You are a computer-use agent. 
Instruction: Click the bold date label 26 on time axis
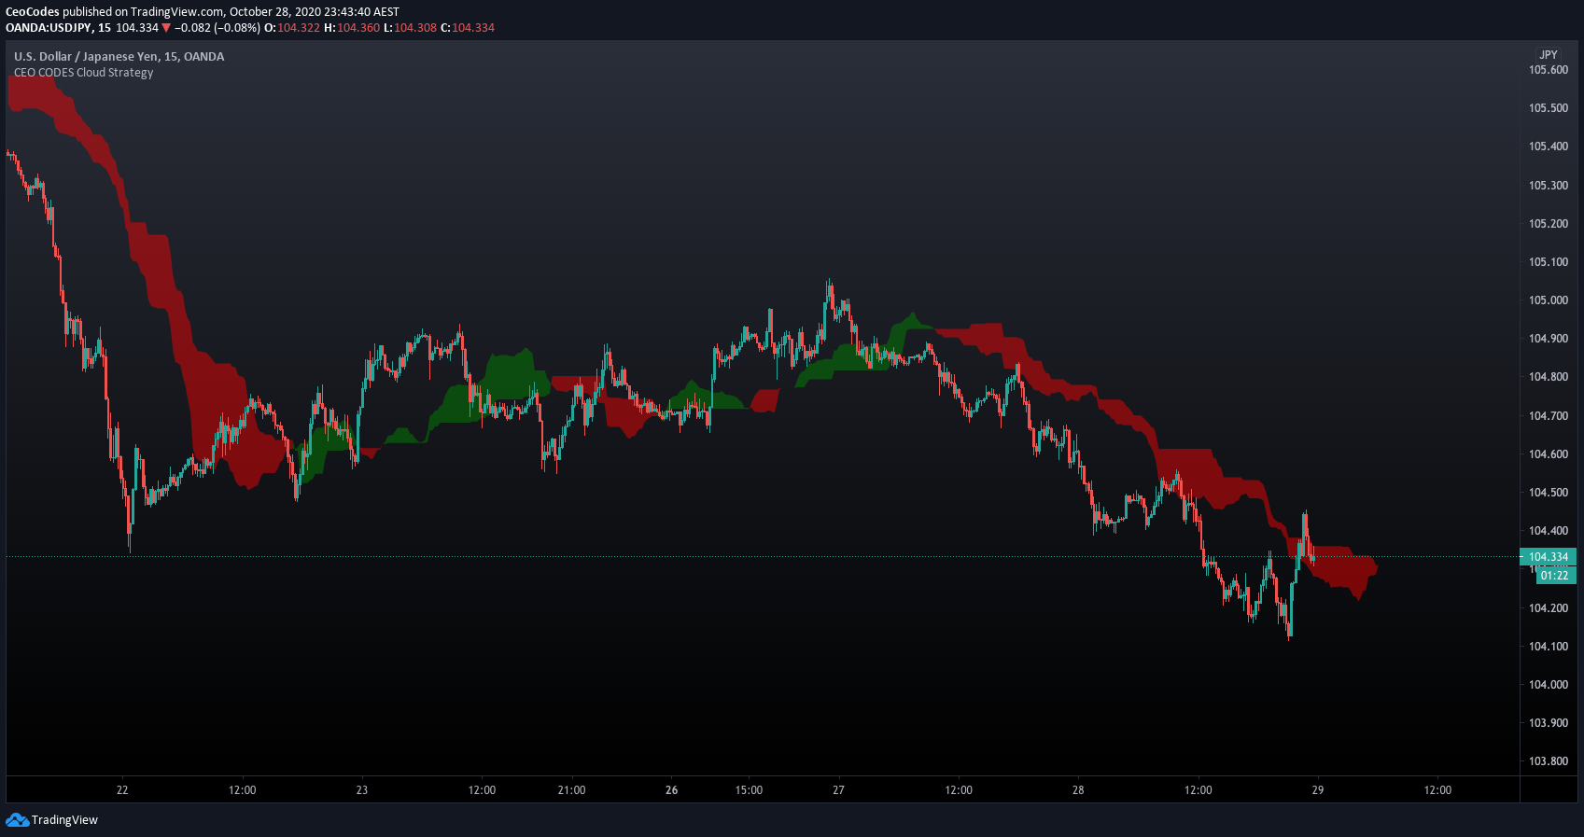click(672, 790)
